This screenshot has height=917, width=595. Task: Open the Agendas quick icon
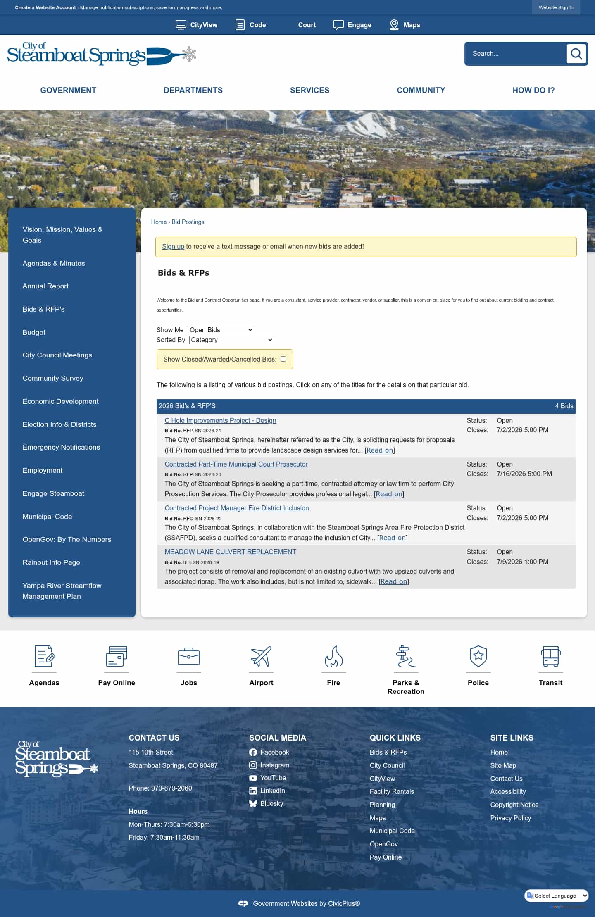click(44, 656)
